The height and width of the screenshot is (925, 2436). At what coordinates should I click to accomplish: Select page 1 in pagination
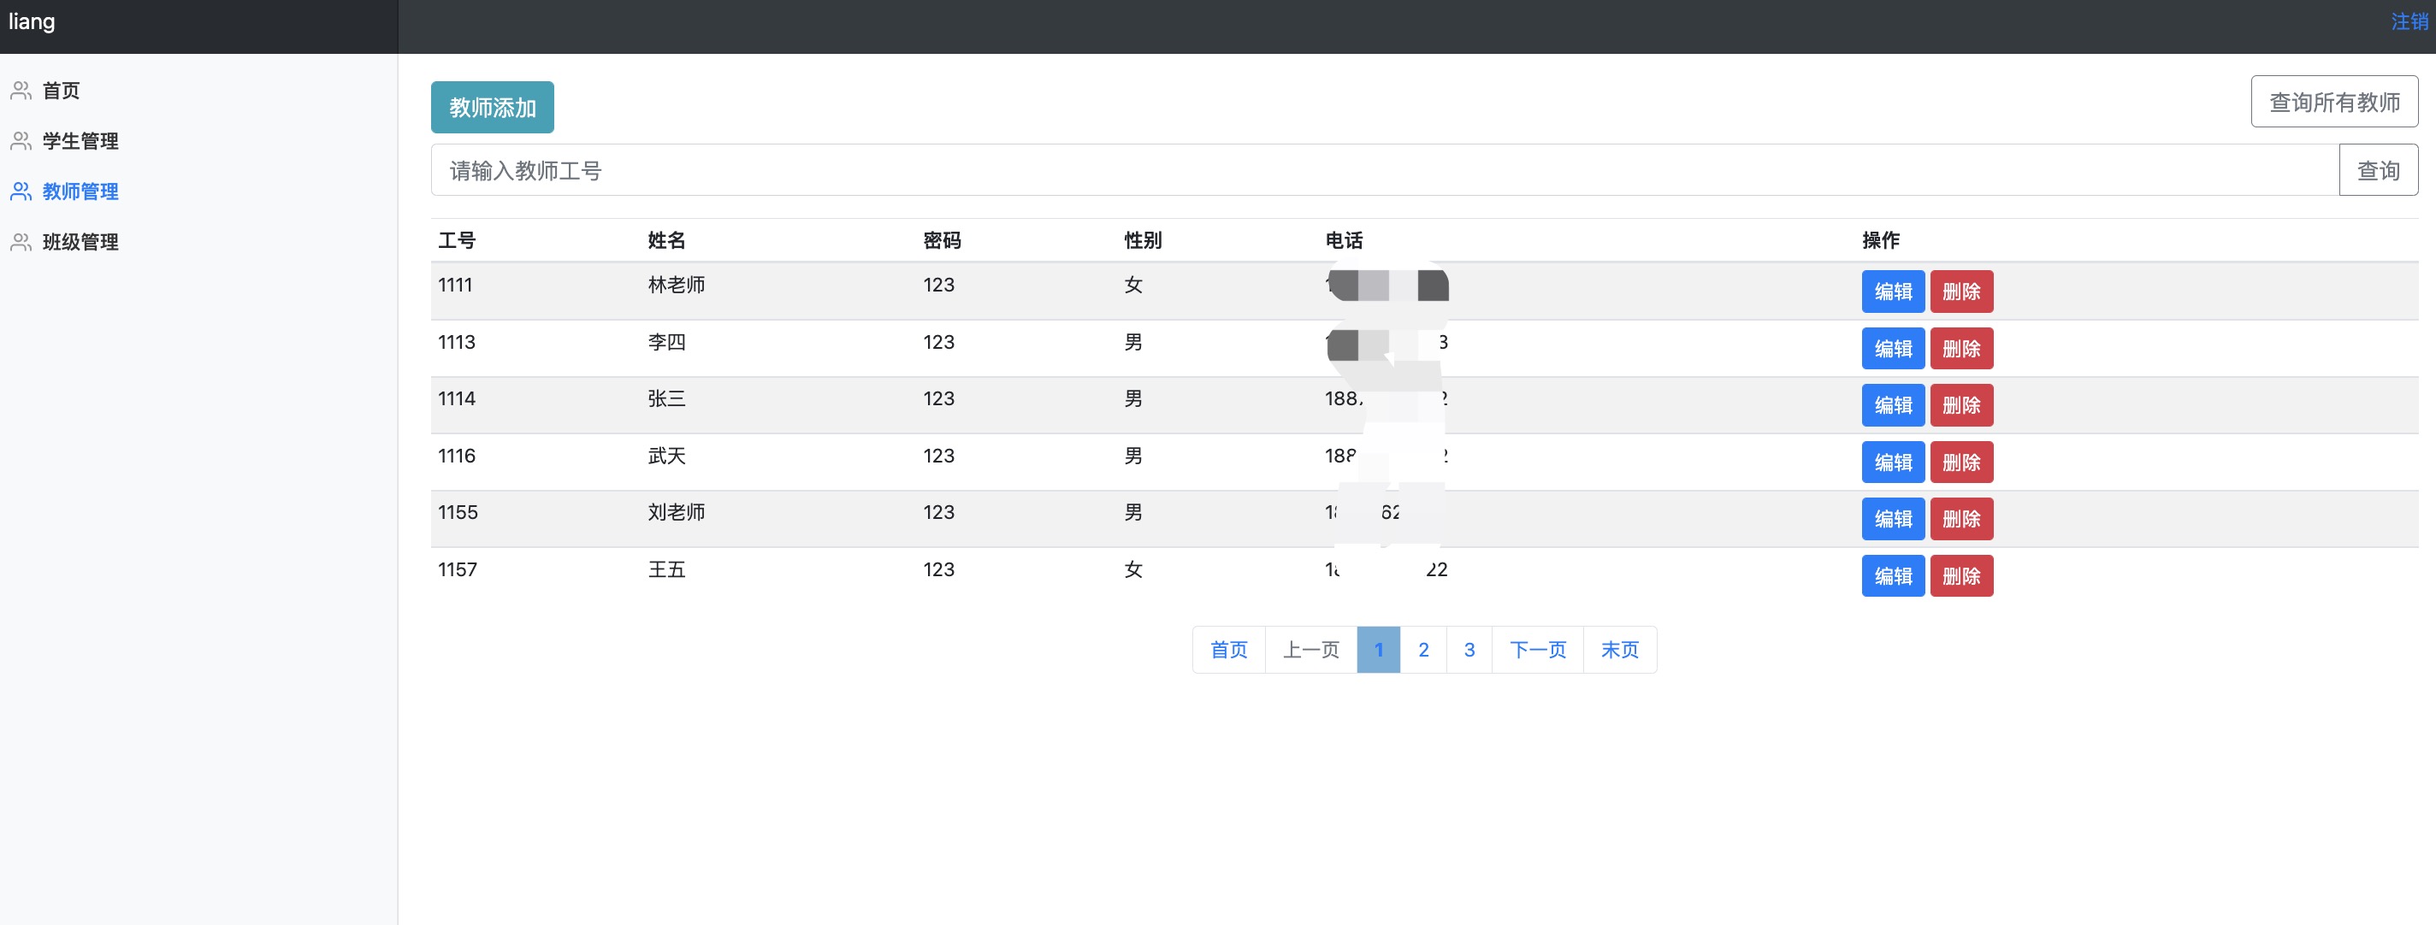[1379, 650]
